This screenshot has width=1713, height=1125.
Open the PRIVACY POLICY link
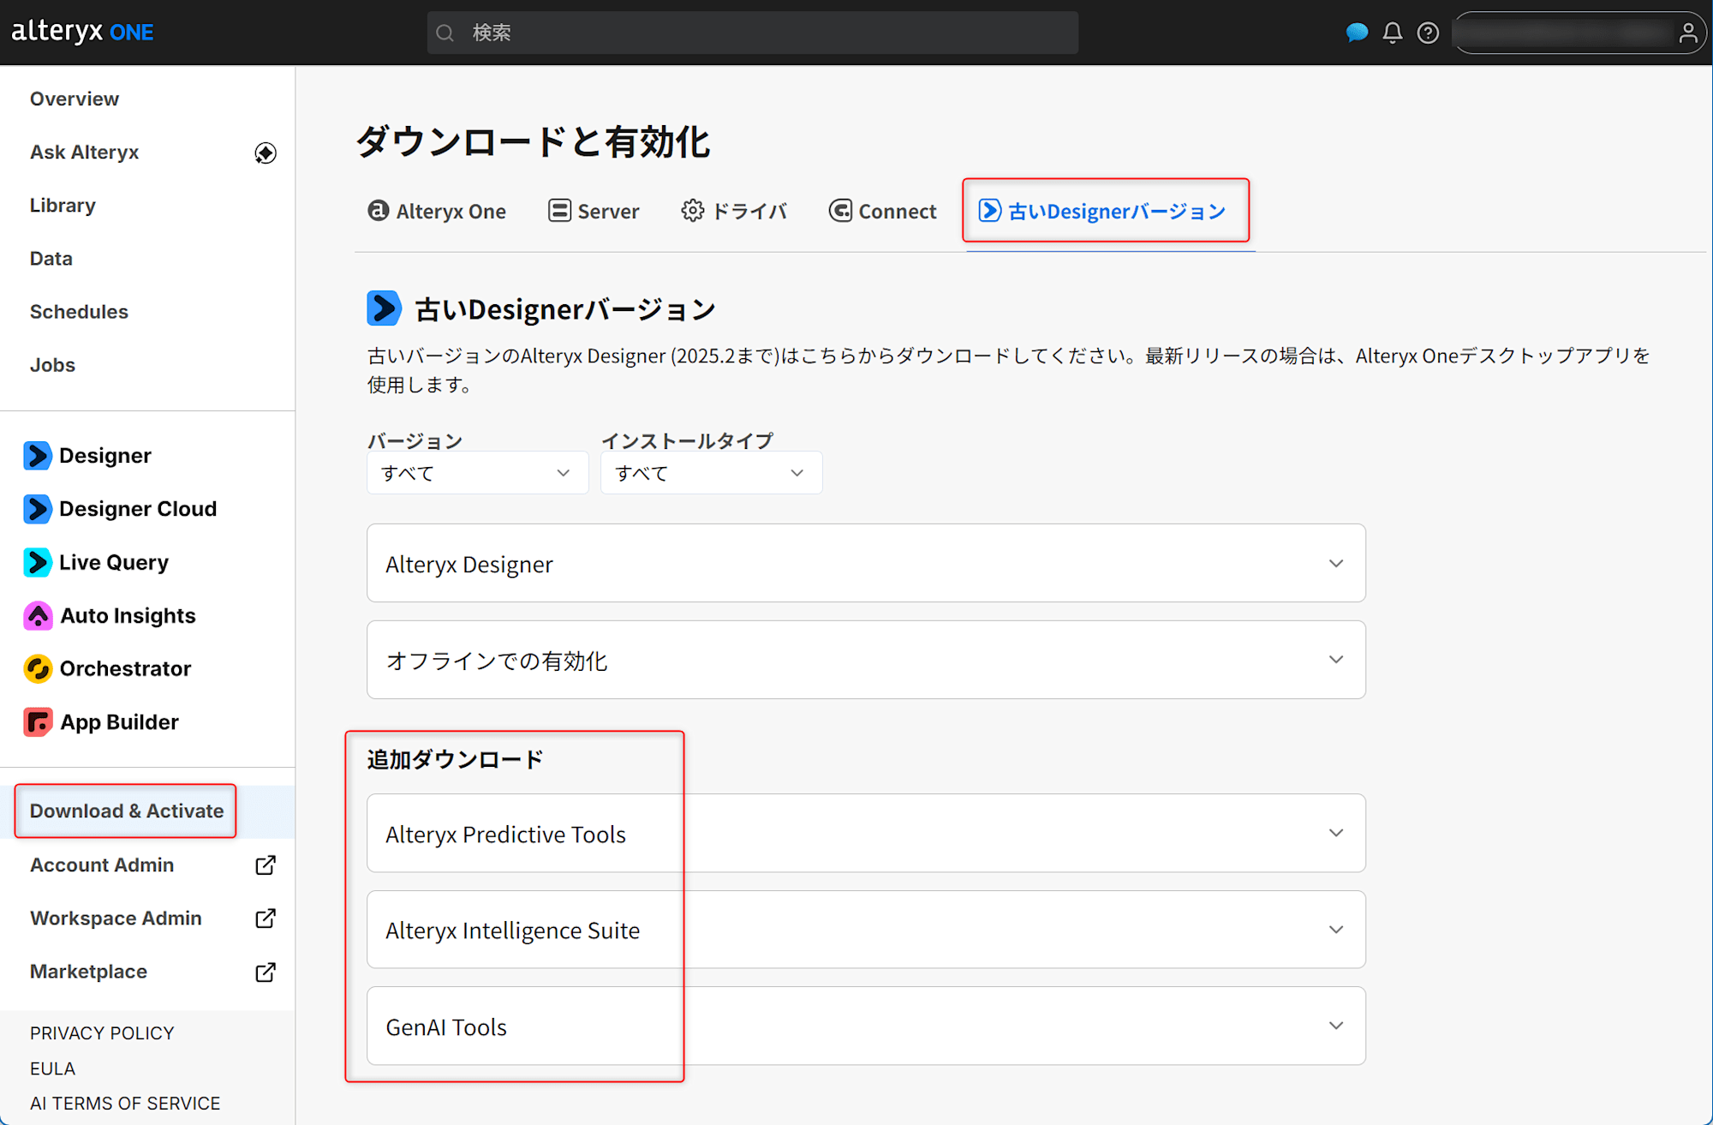(102, 1033)
